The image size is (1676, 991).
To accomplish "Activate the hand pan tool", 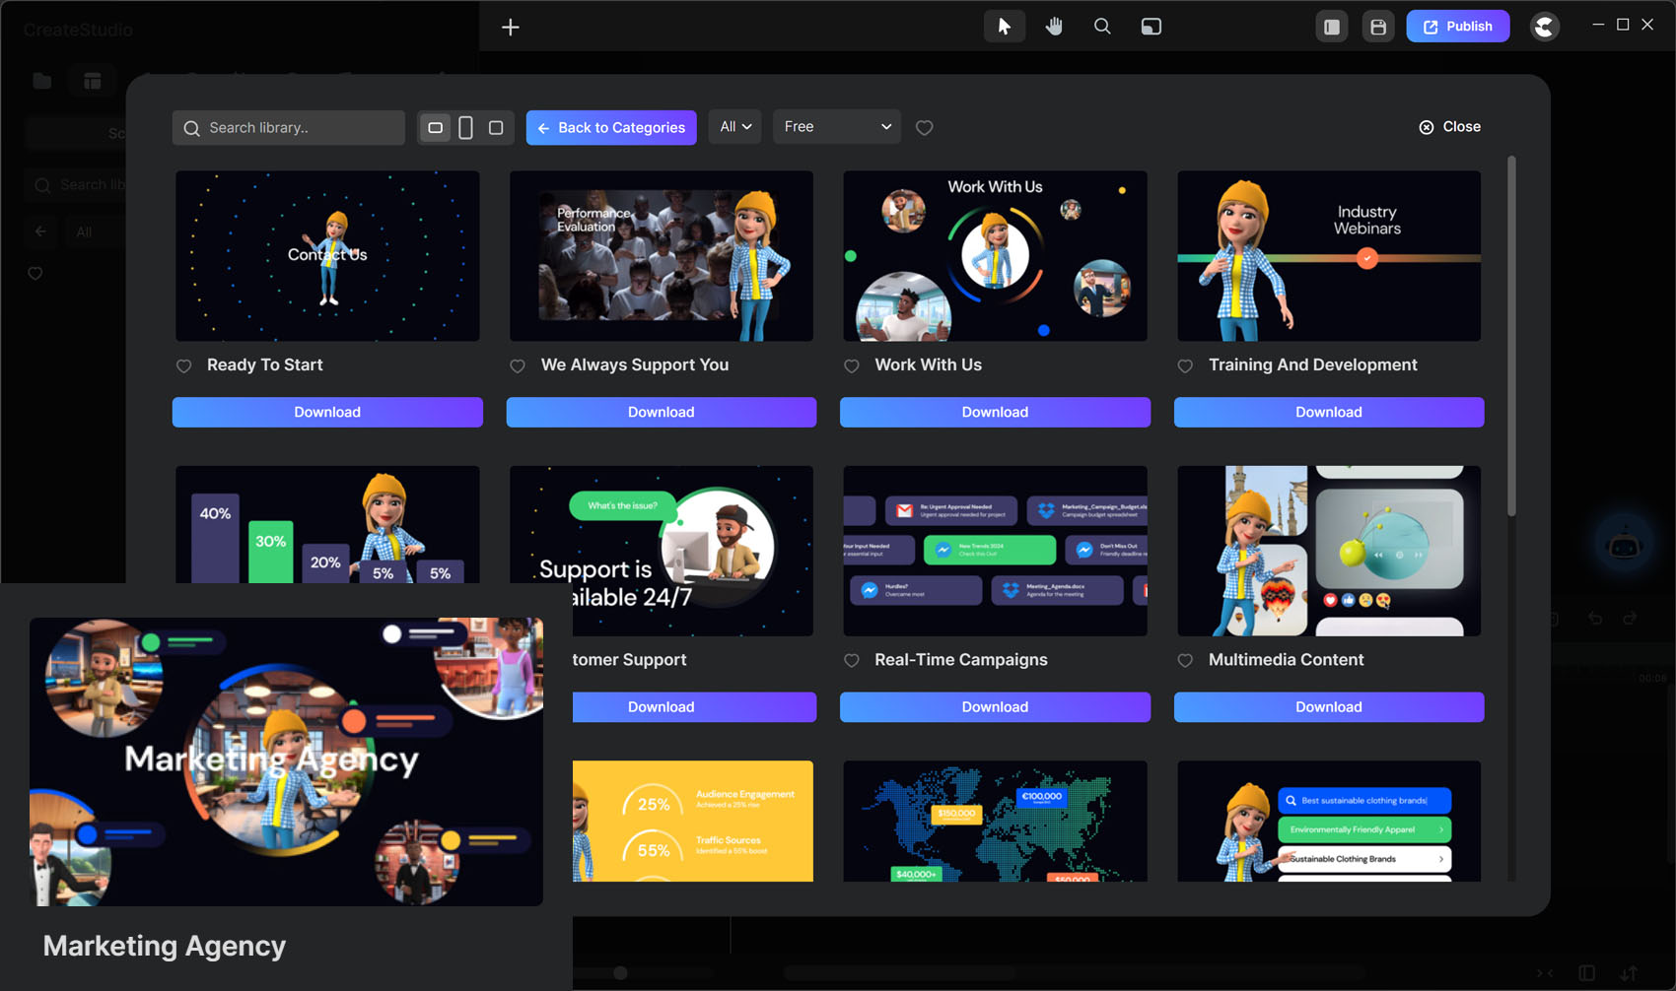I will pos(1054,27).
